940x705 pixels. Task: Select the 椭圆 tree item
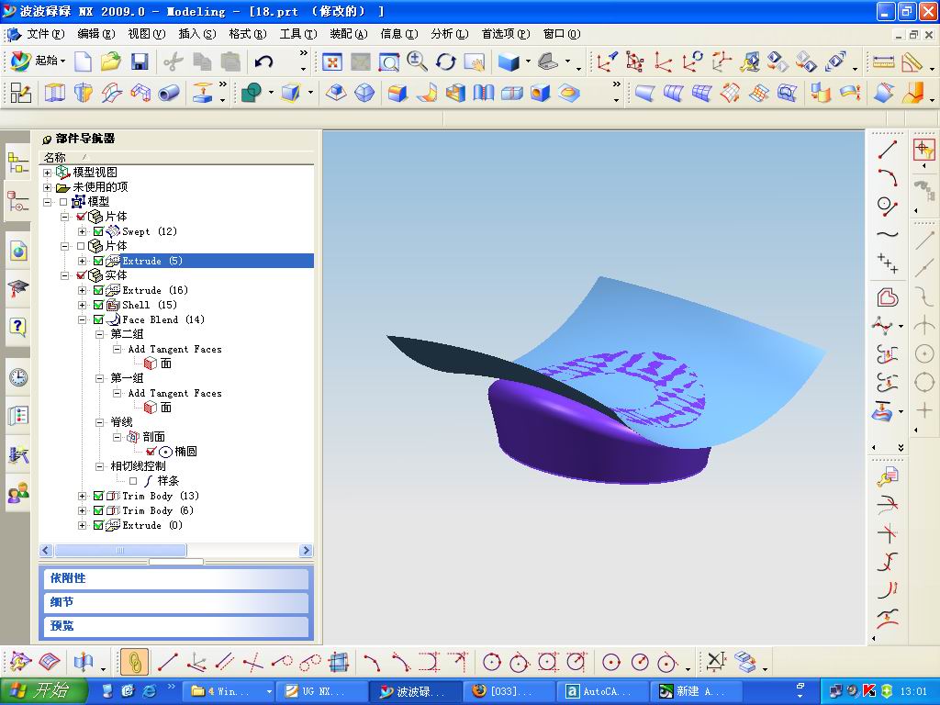coord(185,452)
